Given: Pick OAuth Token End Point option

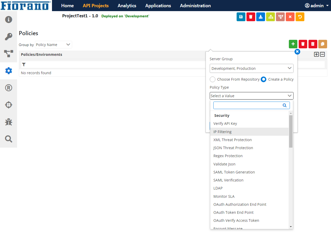Looking at the screenshot, I should click(250, 212).
